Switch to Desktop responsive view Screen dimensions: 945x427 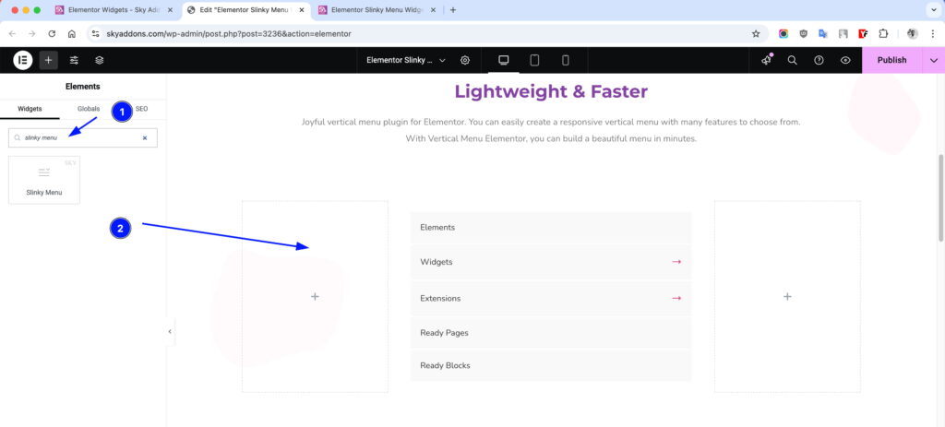503,60
